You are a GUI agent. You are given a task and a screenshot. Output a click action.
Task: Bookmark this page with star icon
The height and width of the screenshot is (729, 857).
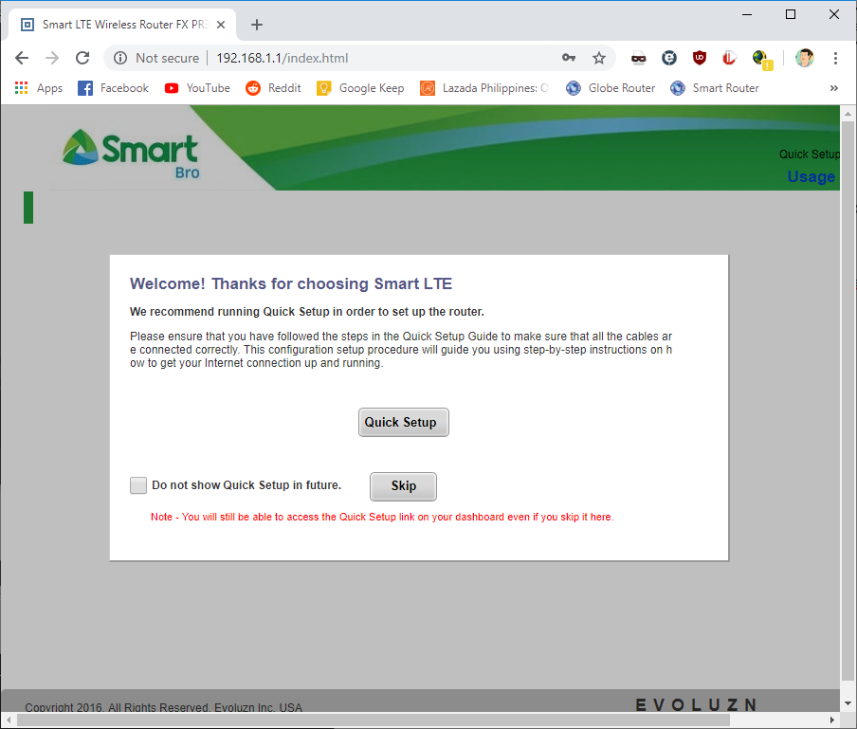(599, 58)
